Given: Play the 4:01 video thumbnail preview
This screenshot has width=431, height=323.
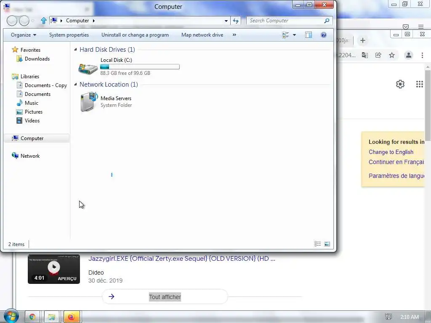Looking at the screenshot, I should tap(54, 269).
